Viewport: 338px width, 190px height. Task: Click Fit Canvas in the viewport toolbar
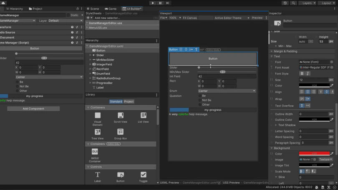[190, 18]
